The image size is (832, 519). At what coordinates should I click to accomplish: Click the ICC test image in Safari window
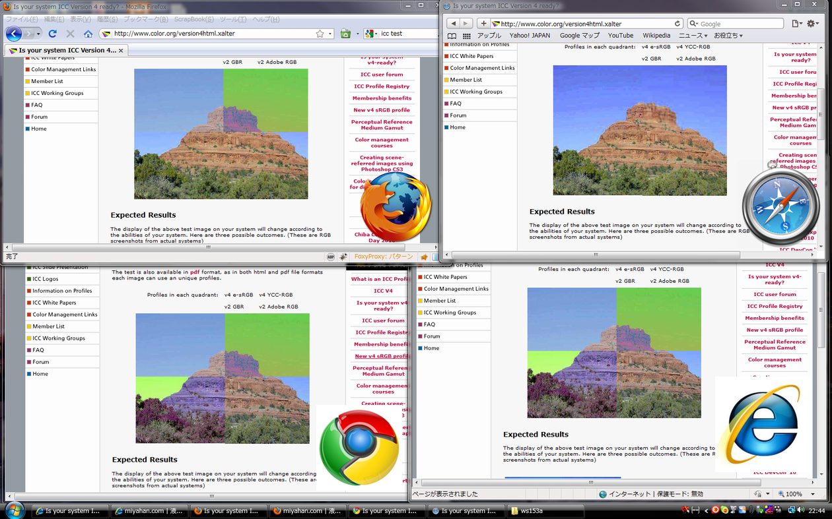click(x=640, y=130)
